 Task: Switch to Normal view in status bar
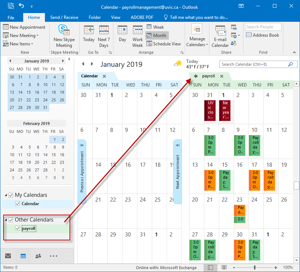click(211, 267)
